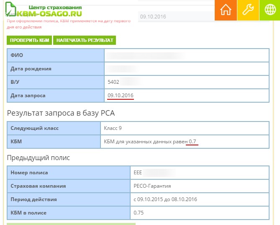Open the home page via house icon

point(226,10)
